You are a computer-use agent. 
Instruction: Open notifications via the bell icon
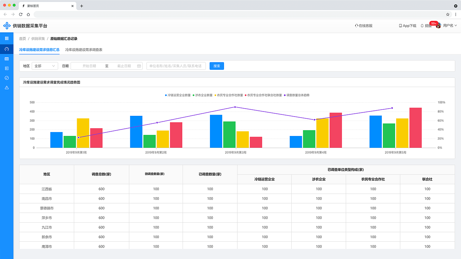422,26
